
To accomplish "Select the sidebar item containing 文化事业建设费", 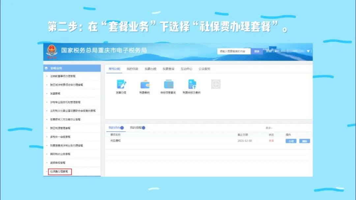I will (x=73, y=111).
